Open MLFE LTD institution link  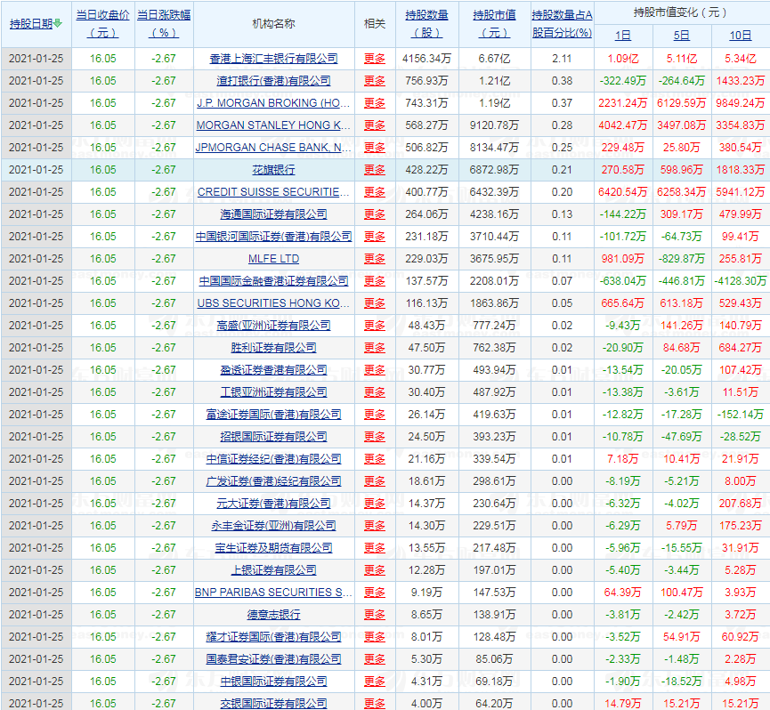(273, 259)
